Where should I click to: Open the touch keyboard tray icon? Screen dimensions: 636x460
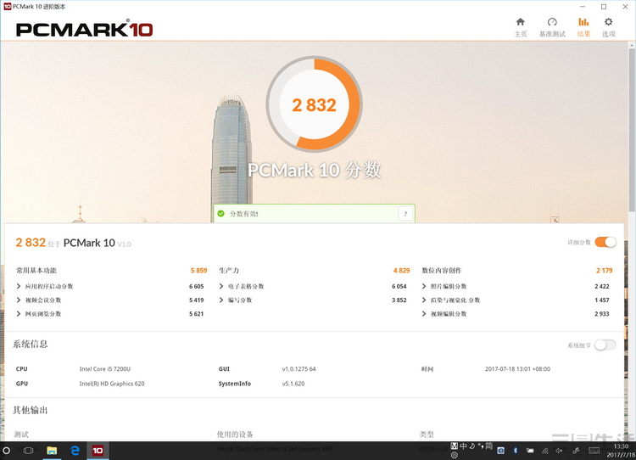pos(594,451)
